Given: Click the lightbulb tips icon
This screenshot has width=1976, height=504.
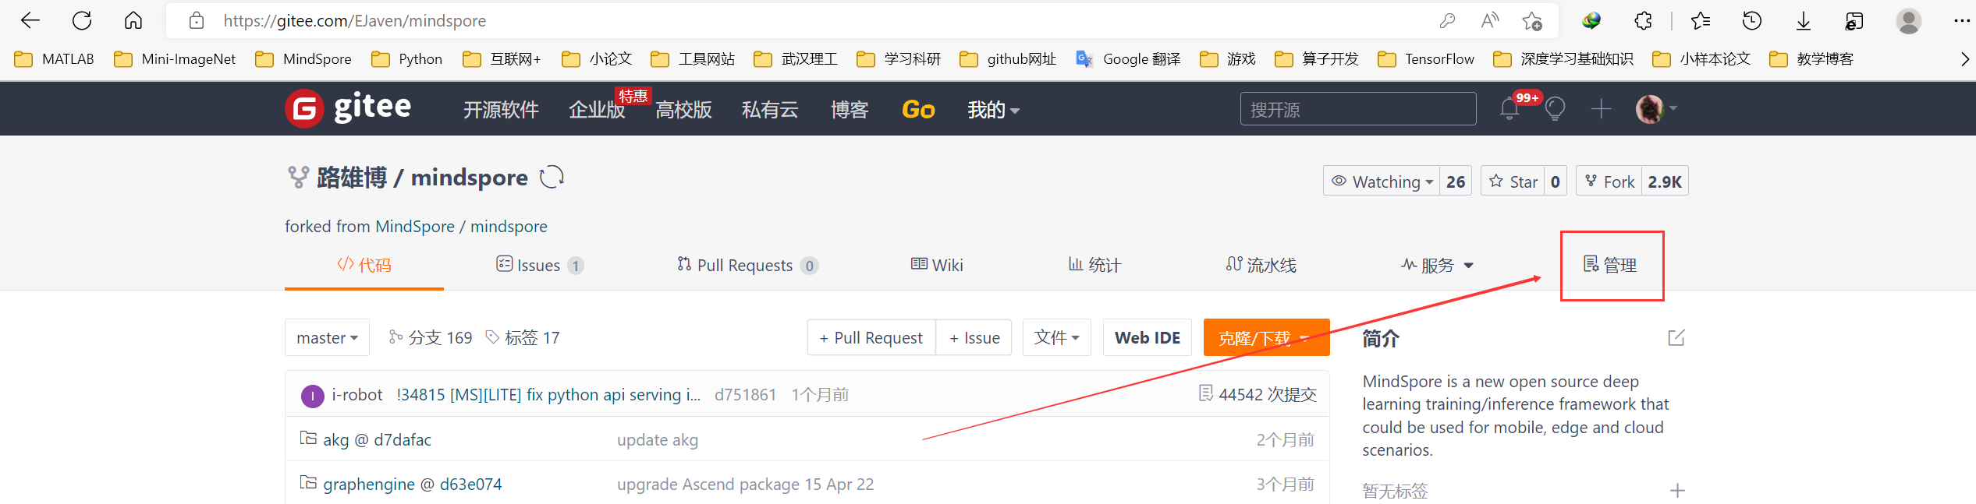Looking at the screenshot, I should (1555, 109).
